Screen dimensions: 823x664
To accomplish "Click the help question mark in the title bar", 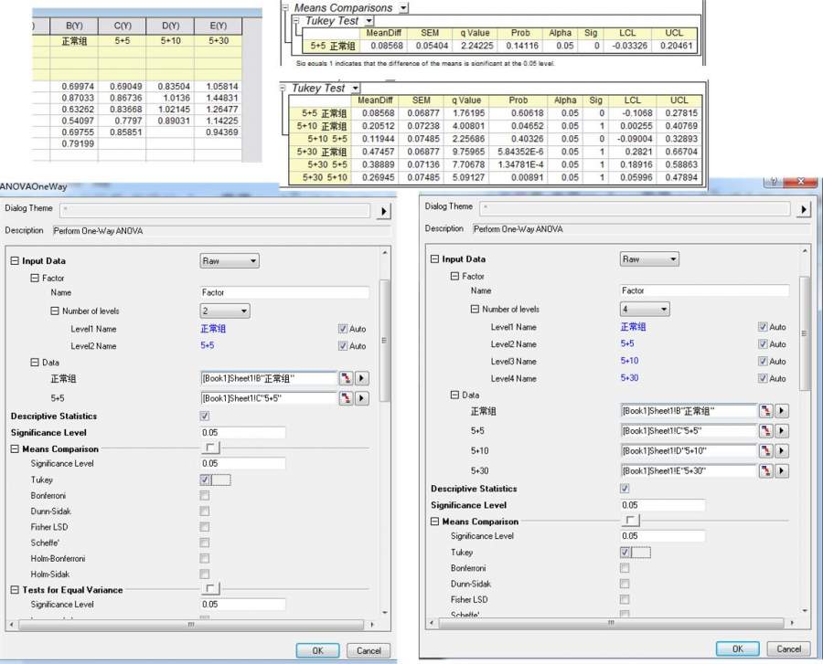I will tap(772, 184).
